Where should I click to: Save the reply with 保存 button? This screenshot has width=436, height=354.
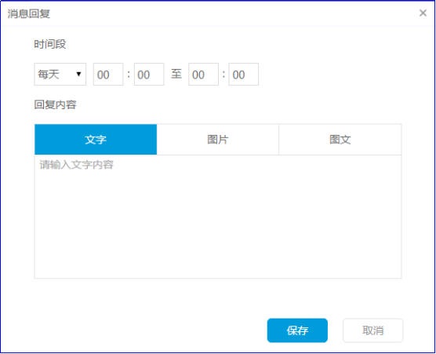(297, 330)
